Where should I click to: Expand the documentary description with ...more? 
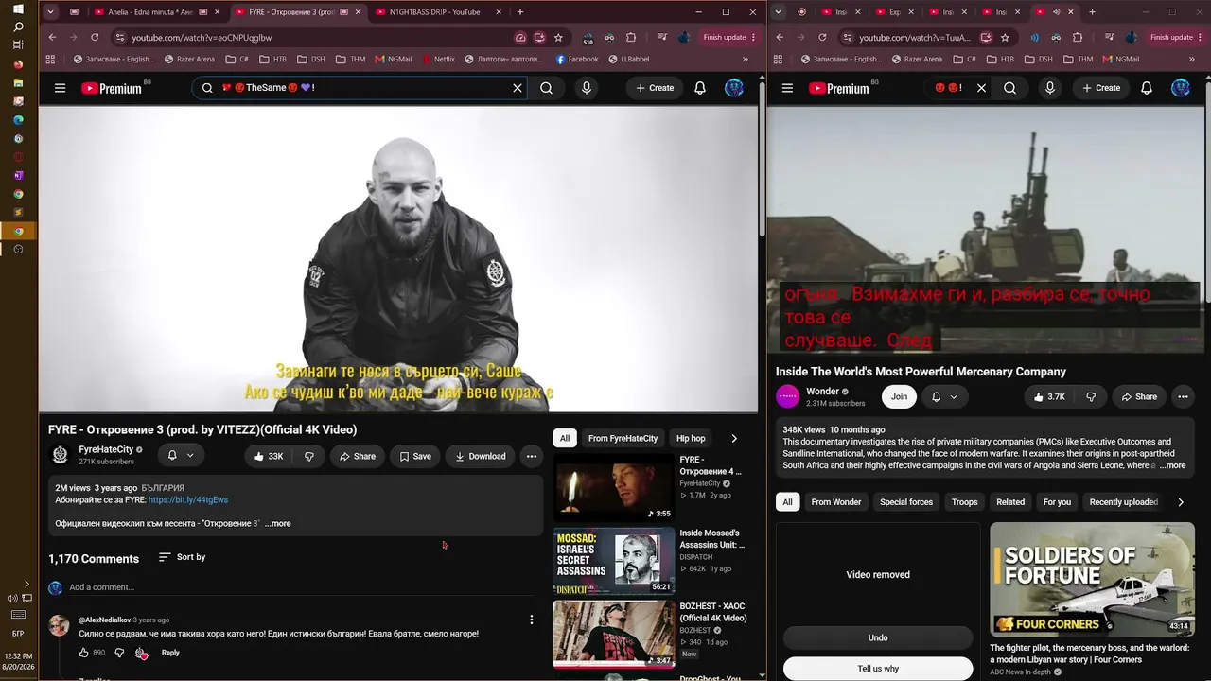click(1170, 465)
